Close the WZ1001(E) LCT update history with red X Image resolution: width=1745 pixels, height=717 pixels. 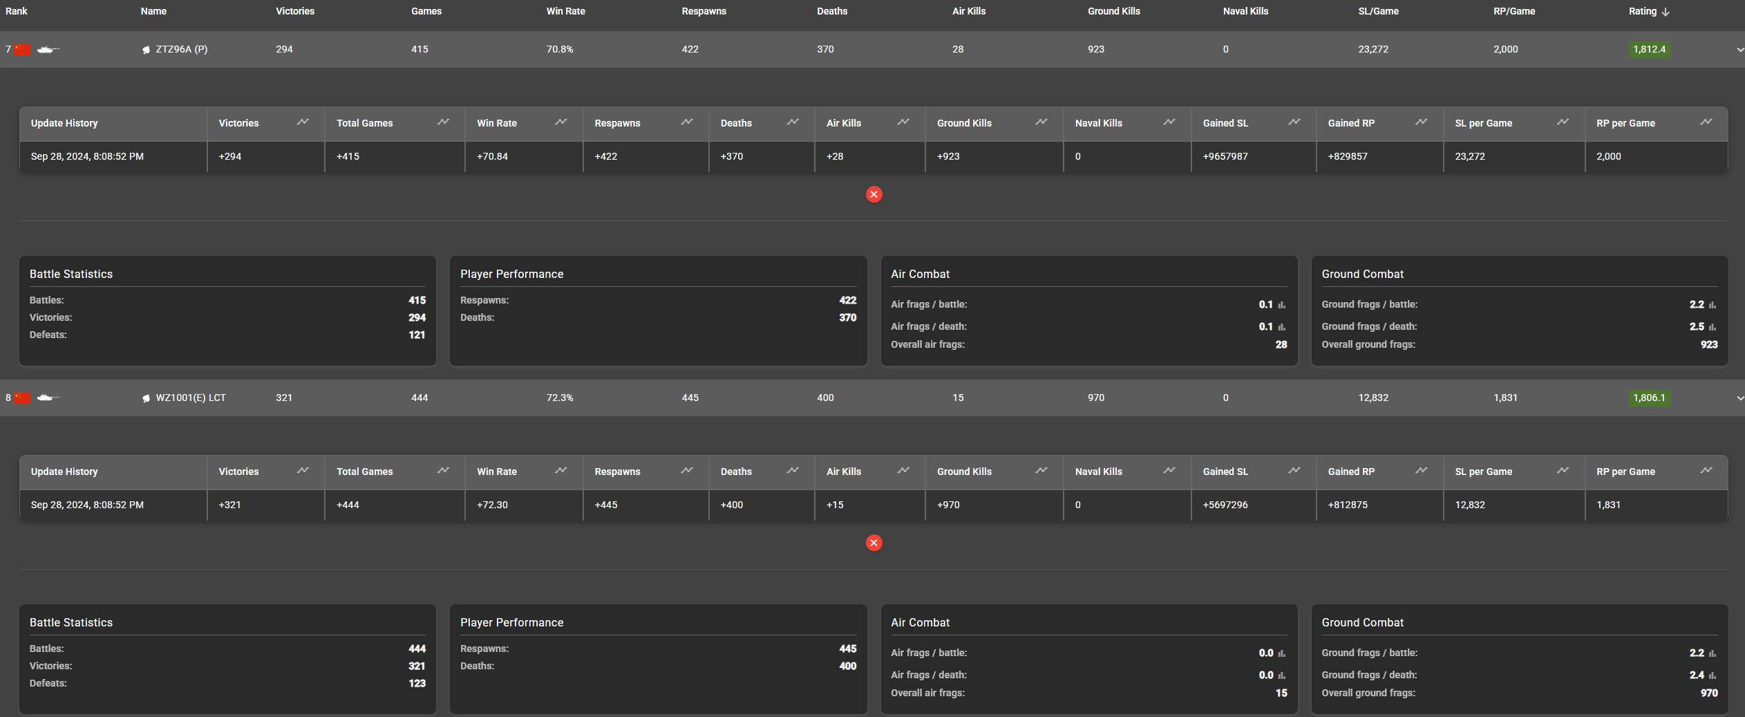point(874,543)
